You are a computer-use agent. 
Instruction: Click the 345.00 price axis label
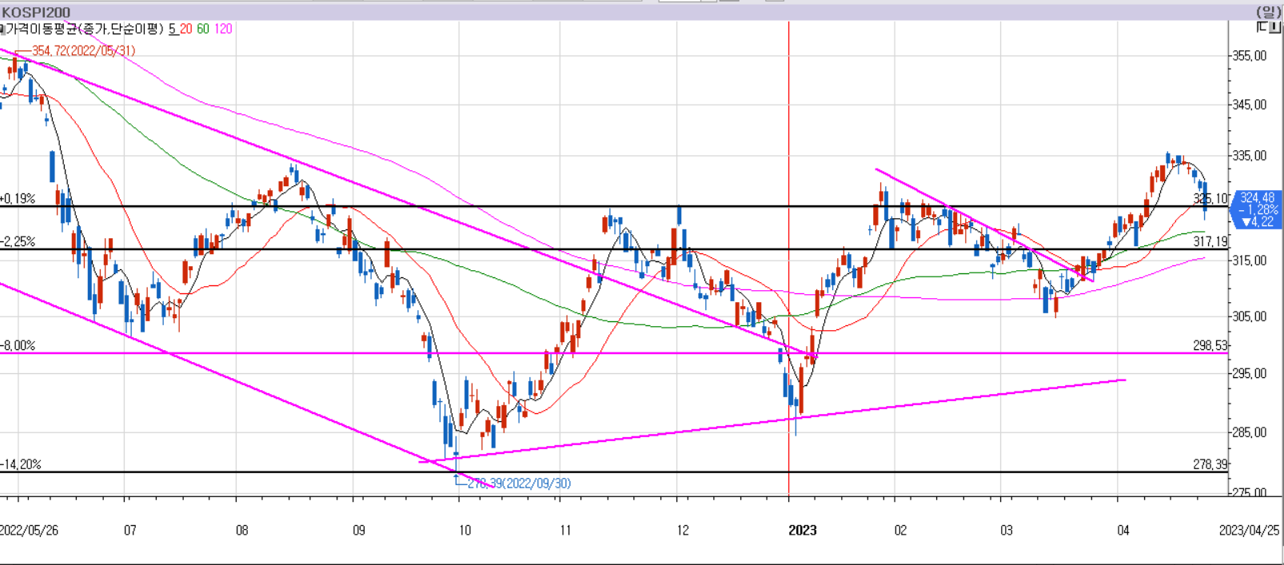pyautogui.click(x=1250, y=104)
